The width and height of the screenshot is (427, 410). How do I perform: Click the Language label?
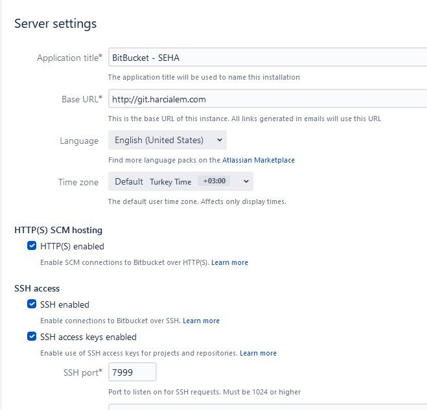pos(79,141)
